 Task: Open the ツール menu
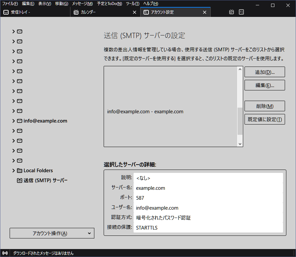(x=133, y=4)
